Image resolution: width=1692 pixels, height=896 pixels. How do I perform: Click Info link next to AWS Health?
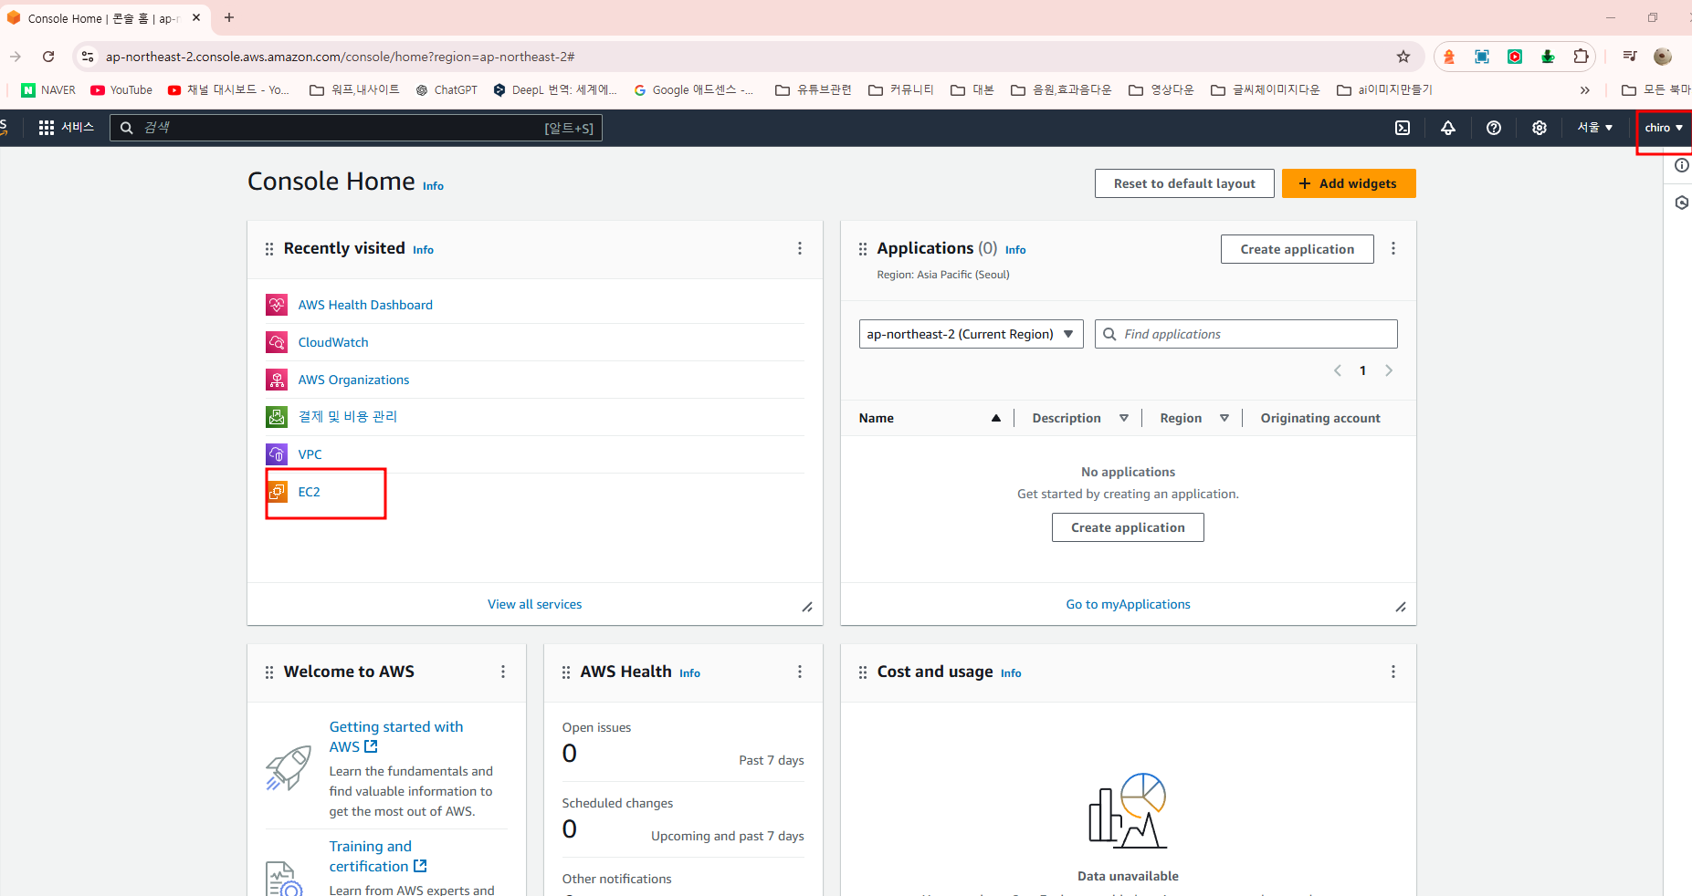click(x=689, y=673)
